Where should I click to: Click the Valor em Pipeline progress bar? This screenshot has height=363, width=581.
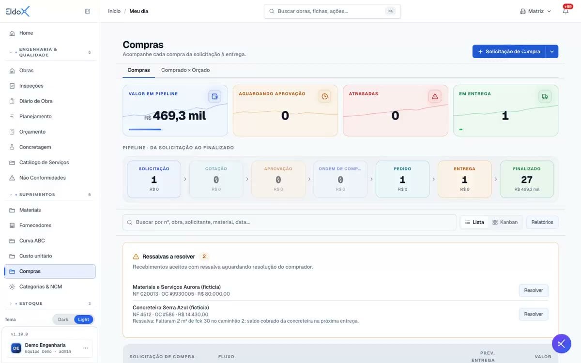[145, 129]
